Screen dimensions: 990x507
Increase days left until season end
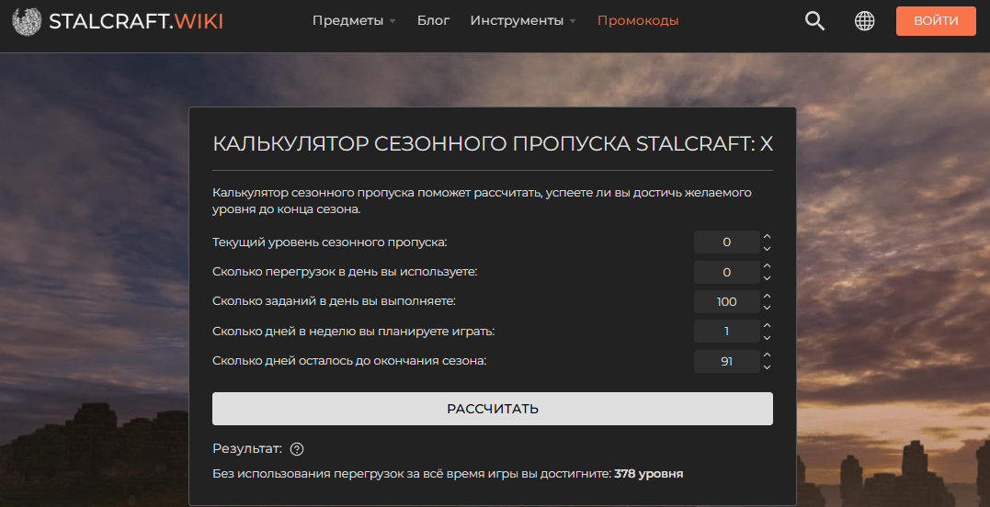(x=767, y=355)
